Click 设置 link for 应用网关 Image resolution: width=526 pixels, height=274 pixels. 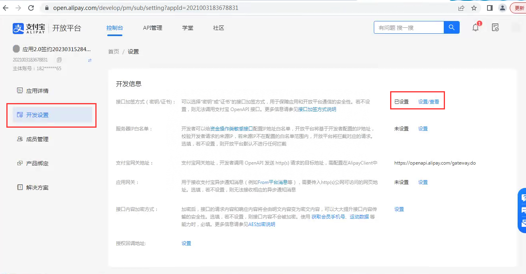tap(423, 182)
